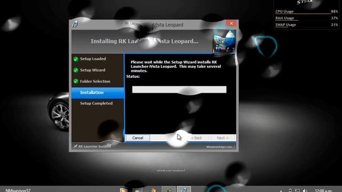Click the 'Installing RK La...' header title
342x192 pixels.
click(145, 41)
